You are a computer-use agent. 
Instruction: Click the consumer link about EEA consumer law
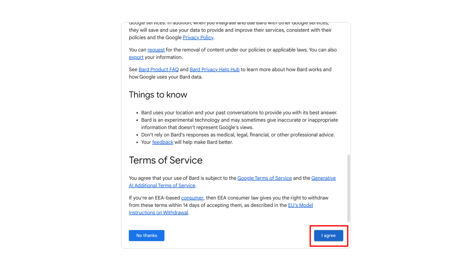tap(192, 198)
